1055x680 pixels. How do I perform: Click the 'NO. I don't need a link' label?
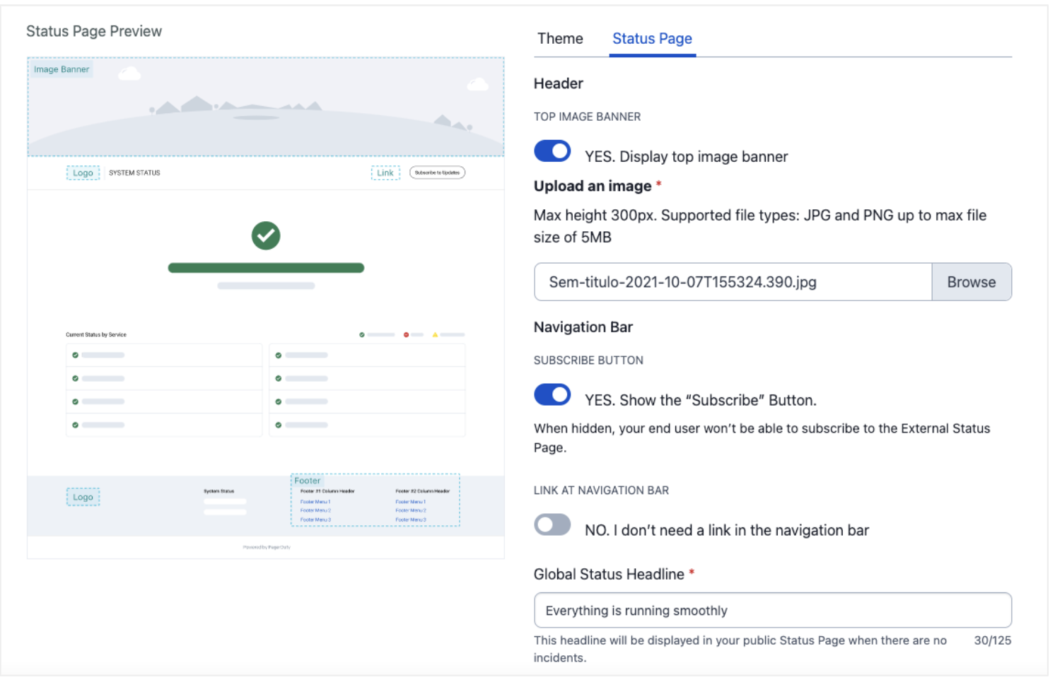point(727,530)
